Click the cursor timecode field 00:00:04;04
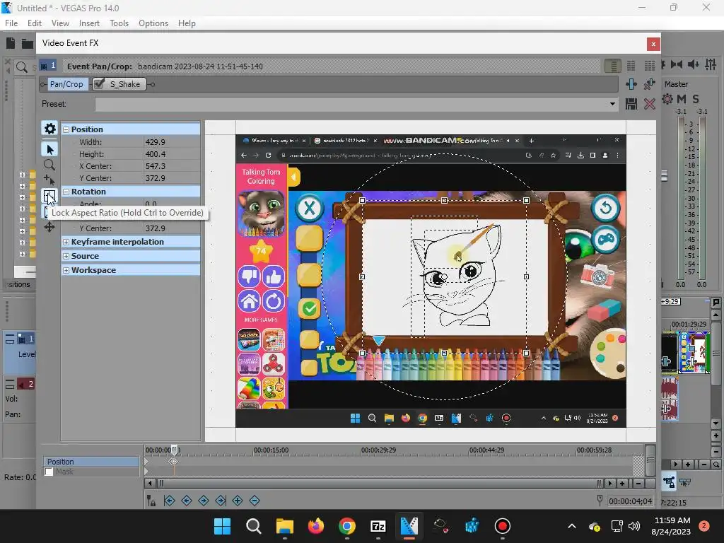Screen dimensions: 724x543 point(630,501)
